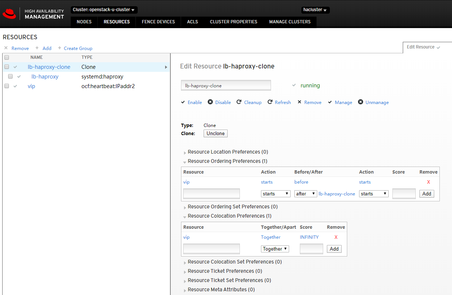Open the FENCE DEVICES tab
The width and height of the screenshot is (452, 295).
(158, 22)
